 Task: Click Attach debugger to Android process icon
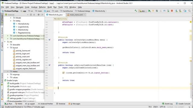pyautogui.click(x=168, y=11)
